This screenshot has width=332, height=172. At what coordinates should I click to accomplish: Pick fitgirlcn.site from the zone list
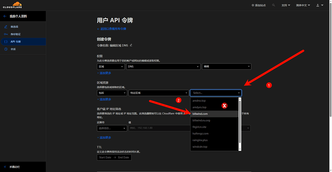click(214, 127)
